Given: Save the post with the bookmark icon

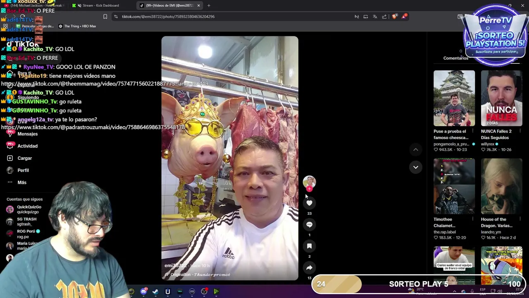Looking at the screenshot, I should pos(309,246).
